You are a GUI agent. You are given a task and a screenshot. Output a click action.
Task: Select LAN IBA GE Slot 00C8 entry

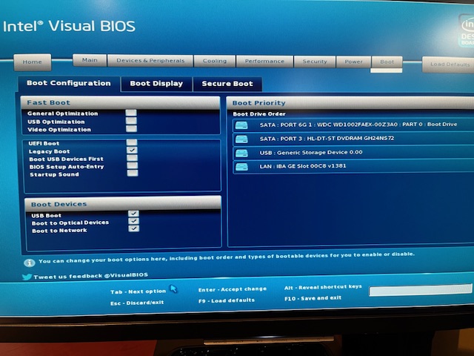pos(354,166)
